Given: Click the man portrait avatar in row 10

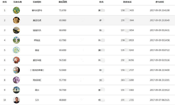Looking at the screenshot, I should (16, 100).
